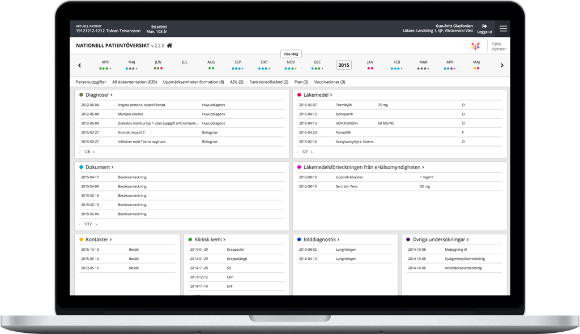580x334 pixels.
Task: Go to next page of Diagnoser list
Action: coord(94,152)
